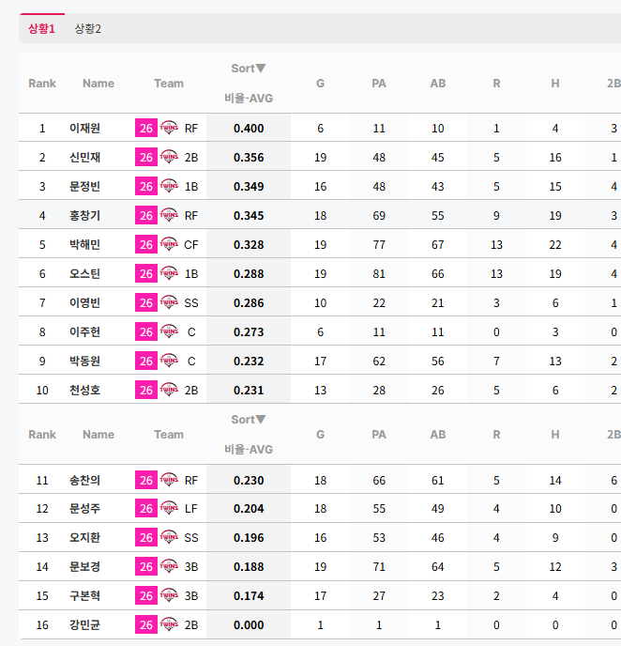Click the pink 26 season badge for 문정빈
The image size is (621, 646).
click(x=146, y=186)
